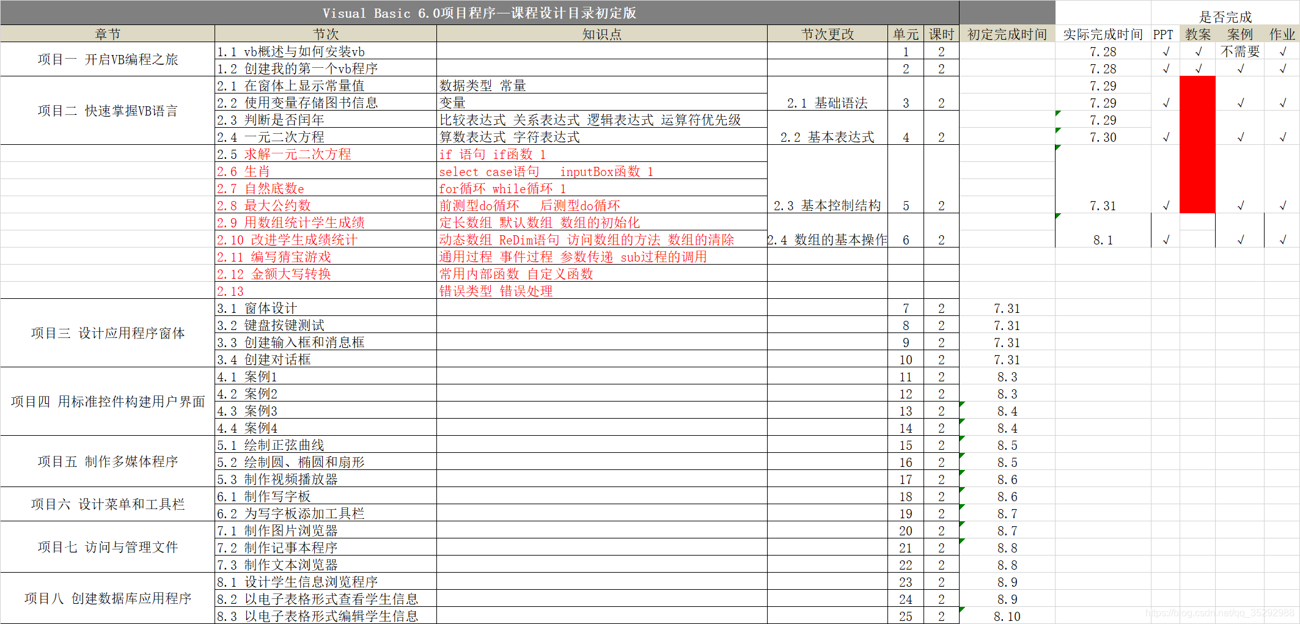Select the '项目三 设计应用程序窗体' chapter cell
The height and width of the screenshot is (624, 1300).
coord(108,333)
